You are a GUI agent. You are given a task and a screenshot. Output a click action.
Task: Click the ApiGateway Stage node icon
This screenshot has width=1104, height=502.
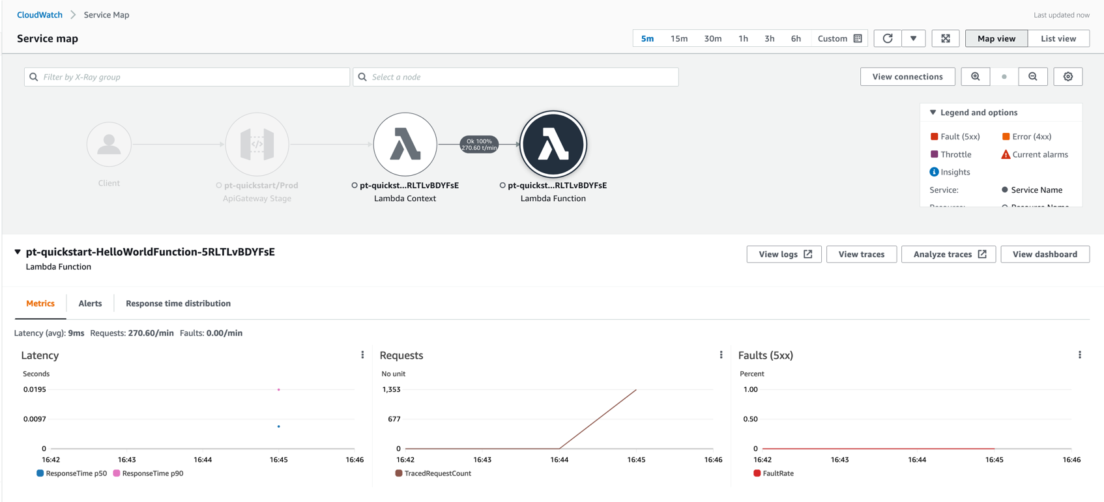click(257, 144)
